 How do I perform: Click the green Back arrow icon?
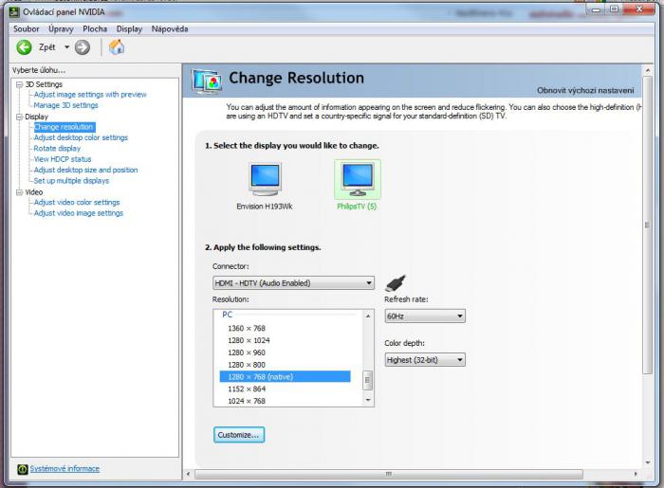click(24, 47)
